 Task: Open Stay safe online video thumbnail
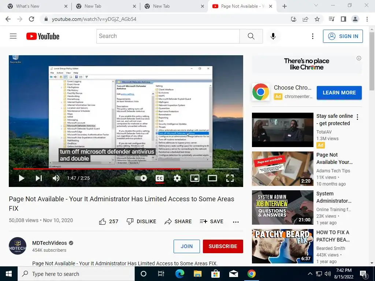coord(282,130)
